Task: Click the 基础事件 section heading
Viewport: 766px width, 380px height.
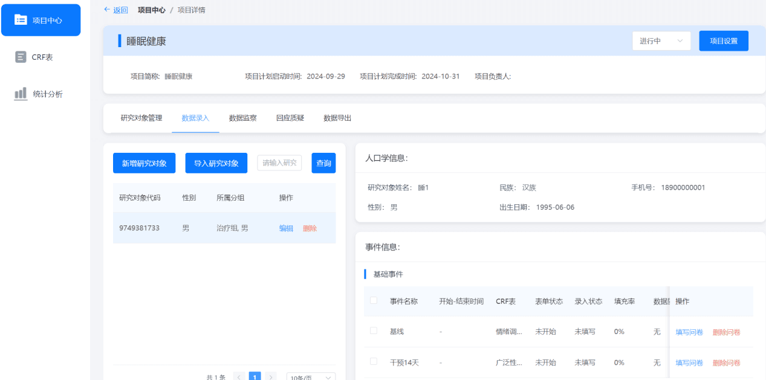Action: point(388,274)
